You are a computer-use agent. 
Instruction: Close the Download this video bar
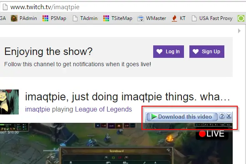[x=229, y=116]
